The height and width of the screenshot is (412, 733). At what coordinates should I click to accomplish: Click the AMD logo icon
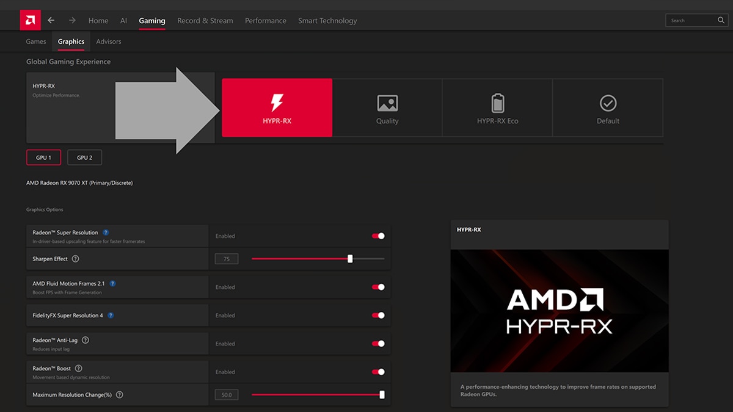pyautogui.click(x=30, y=20)
